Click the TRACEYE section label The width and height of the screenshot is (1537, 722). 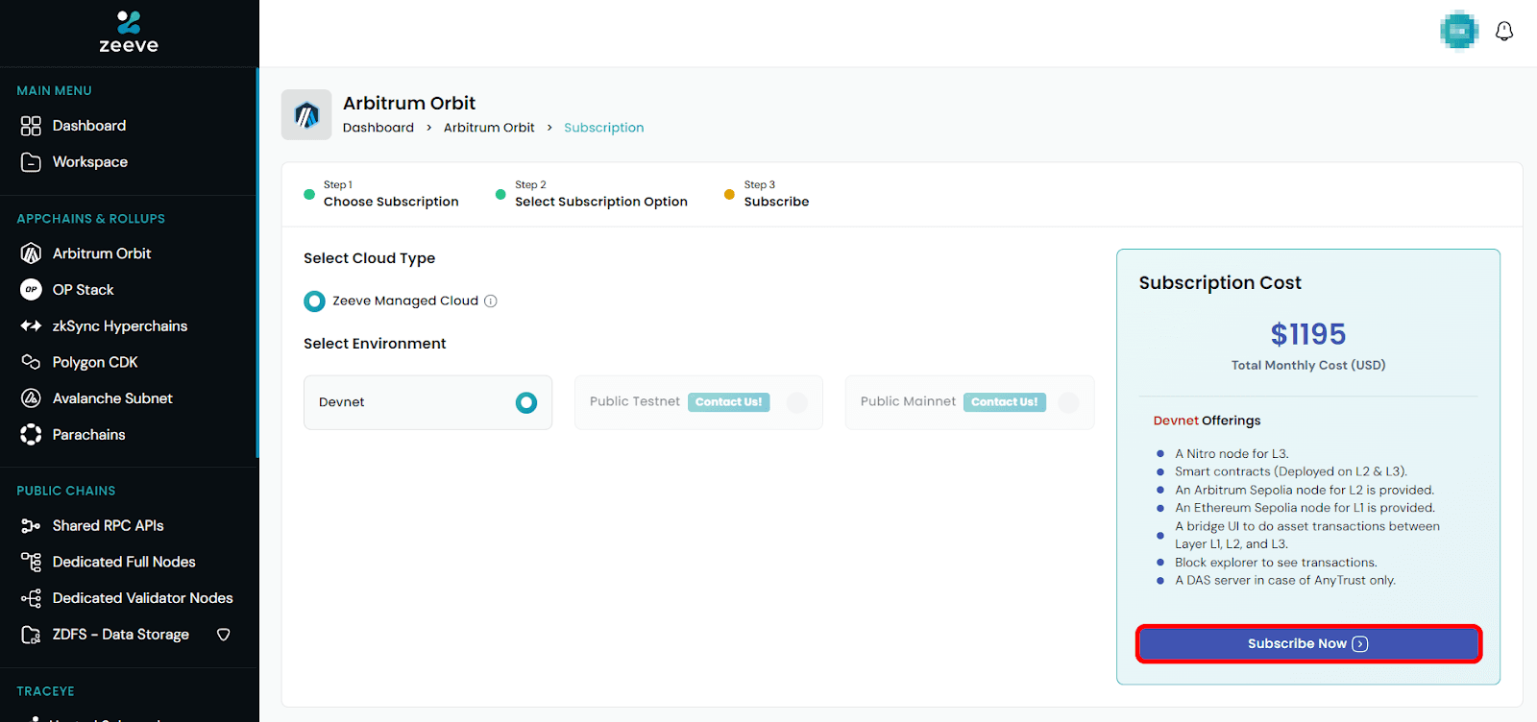point(45,691)
